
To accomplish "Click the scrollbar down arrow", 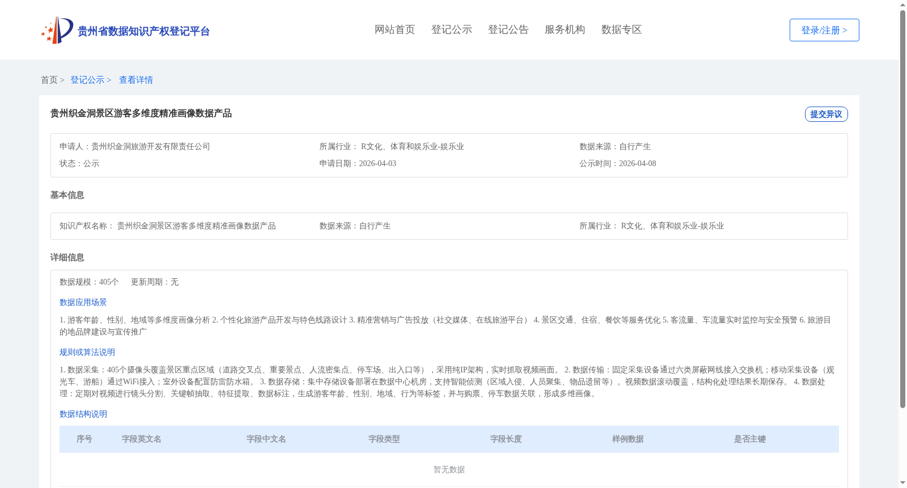I will click(903, 483).
